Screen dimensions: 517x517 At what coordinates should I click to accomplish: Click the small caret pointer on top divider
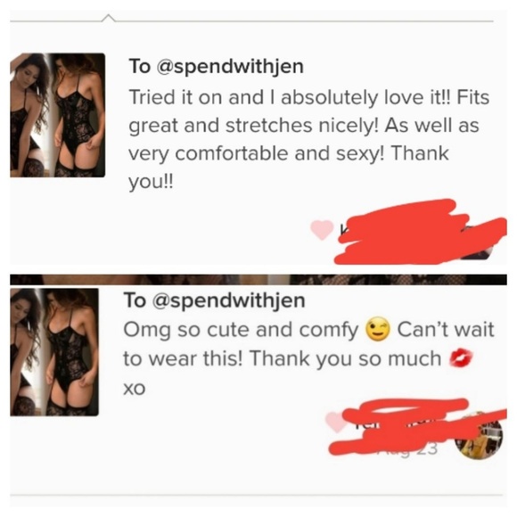[109, 18]
